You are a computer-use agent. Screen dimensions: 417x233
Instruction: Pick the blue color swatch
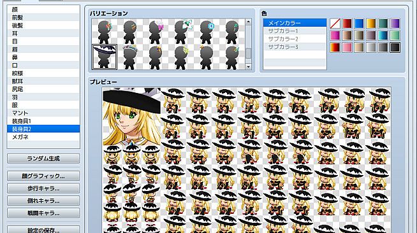coord(359,24)
